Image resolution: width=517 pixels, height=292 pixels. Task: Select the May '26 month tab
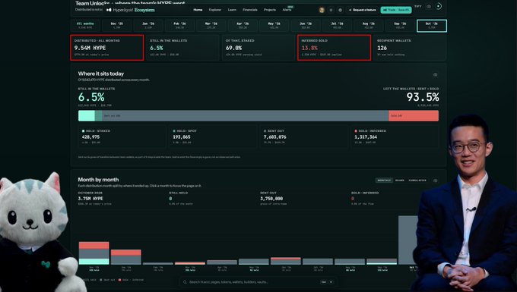(274, 26)
